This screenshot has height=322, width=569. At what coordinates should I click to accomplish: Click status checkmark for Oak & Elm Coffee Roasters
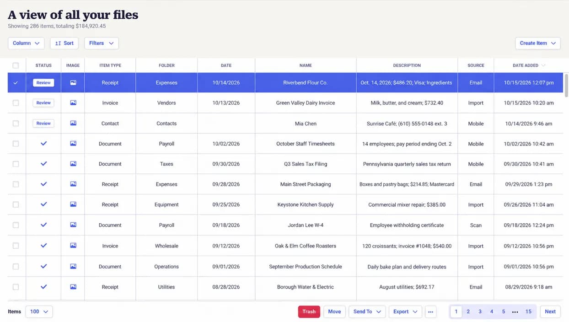(x=43, y=246)
